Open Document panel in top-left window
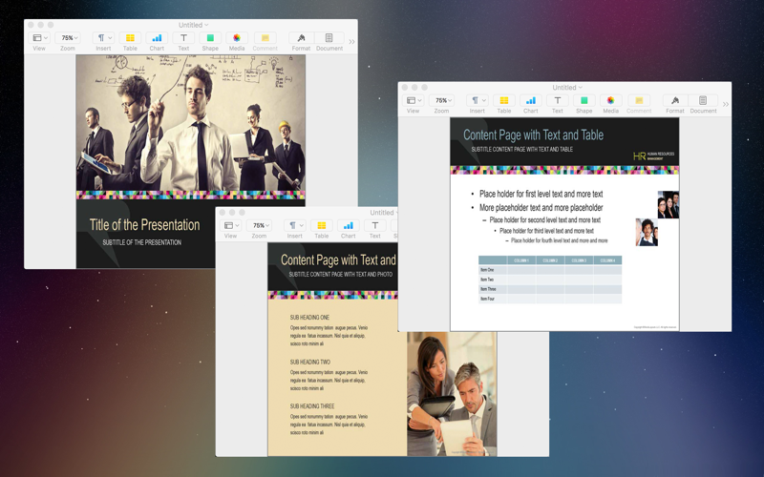The height and width of the screenshot is (477, 764). pyautogui.click(x=329, y=38)
